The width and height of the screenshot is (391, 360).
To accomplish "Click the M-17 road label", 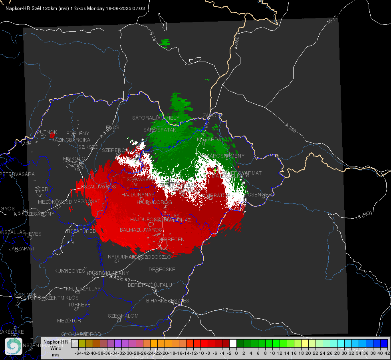I will (332, 20).
